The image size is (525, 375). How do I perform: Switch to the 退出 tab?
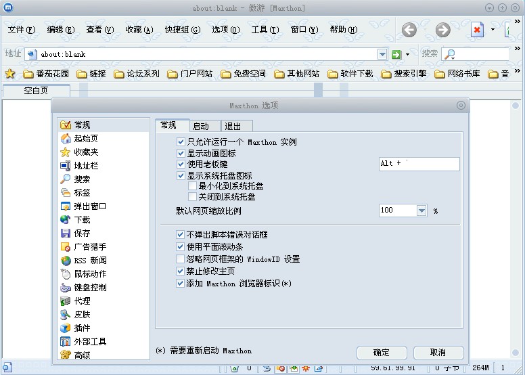click(x=237, y=126)
